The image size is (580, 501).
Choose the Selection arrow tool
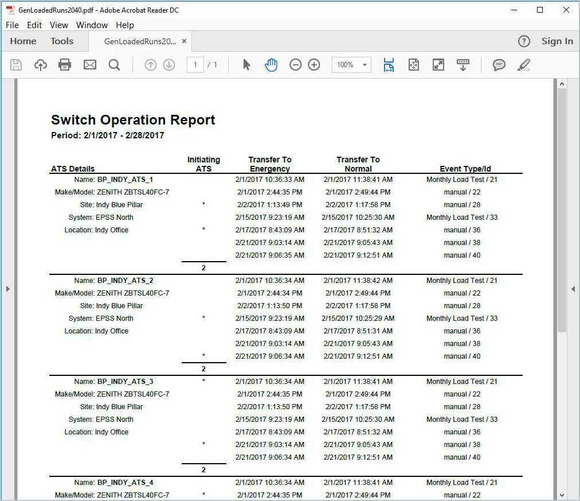[246, 65]
